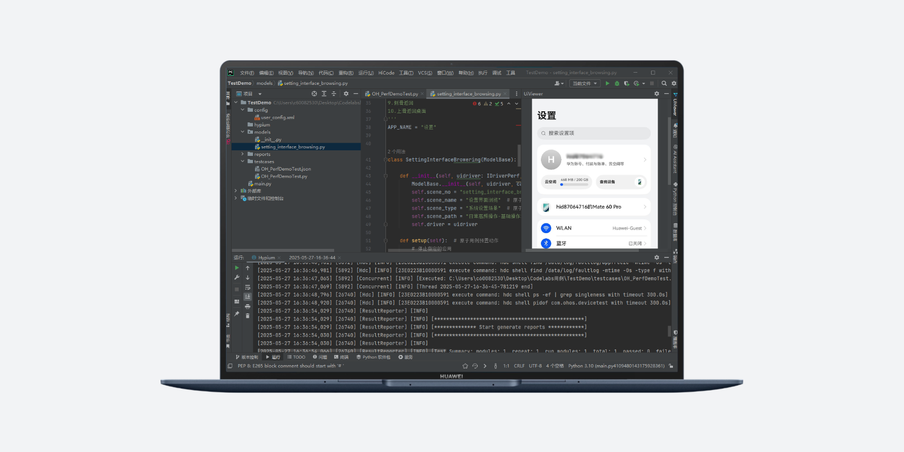Click the green Run button in top toolbar

(x=607, y=83)
